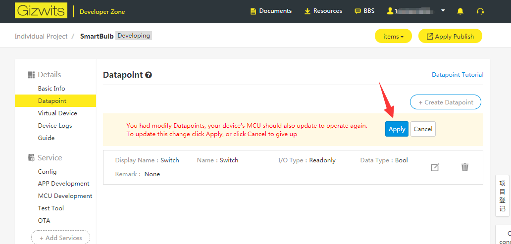Viewport: 511px width, 244px height.
Task: Open the Datapoint Tutorial link
Action: click(x=458, y=75)
